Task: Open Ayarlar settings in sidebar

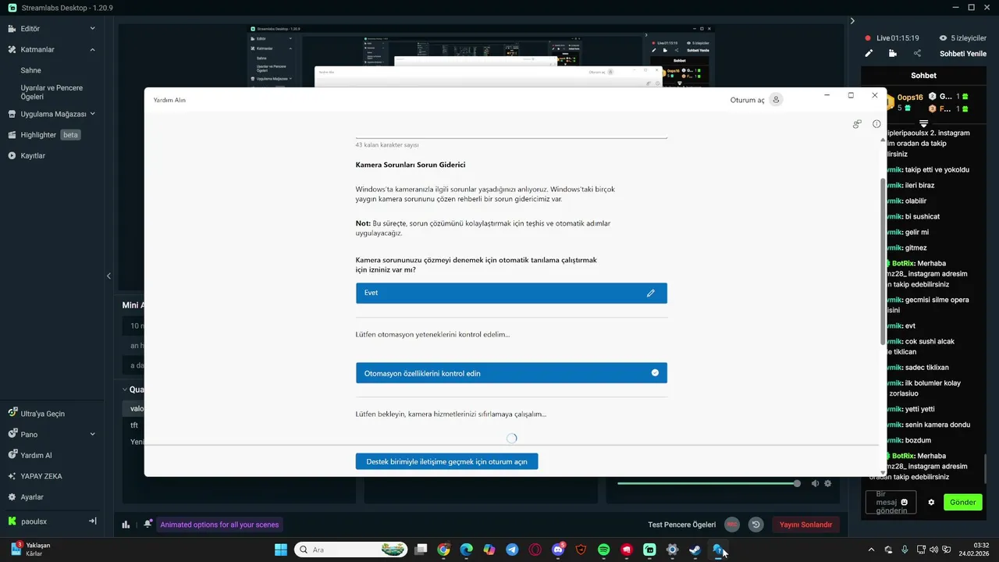Action: (x=32, y=497)
